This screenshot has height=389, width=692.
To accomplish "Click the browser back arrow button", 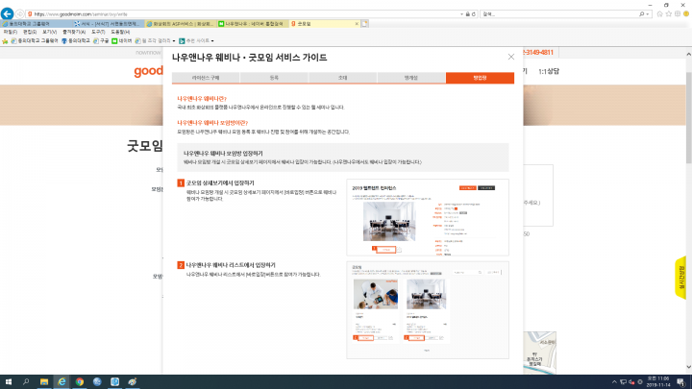I will point(7,13).
